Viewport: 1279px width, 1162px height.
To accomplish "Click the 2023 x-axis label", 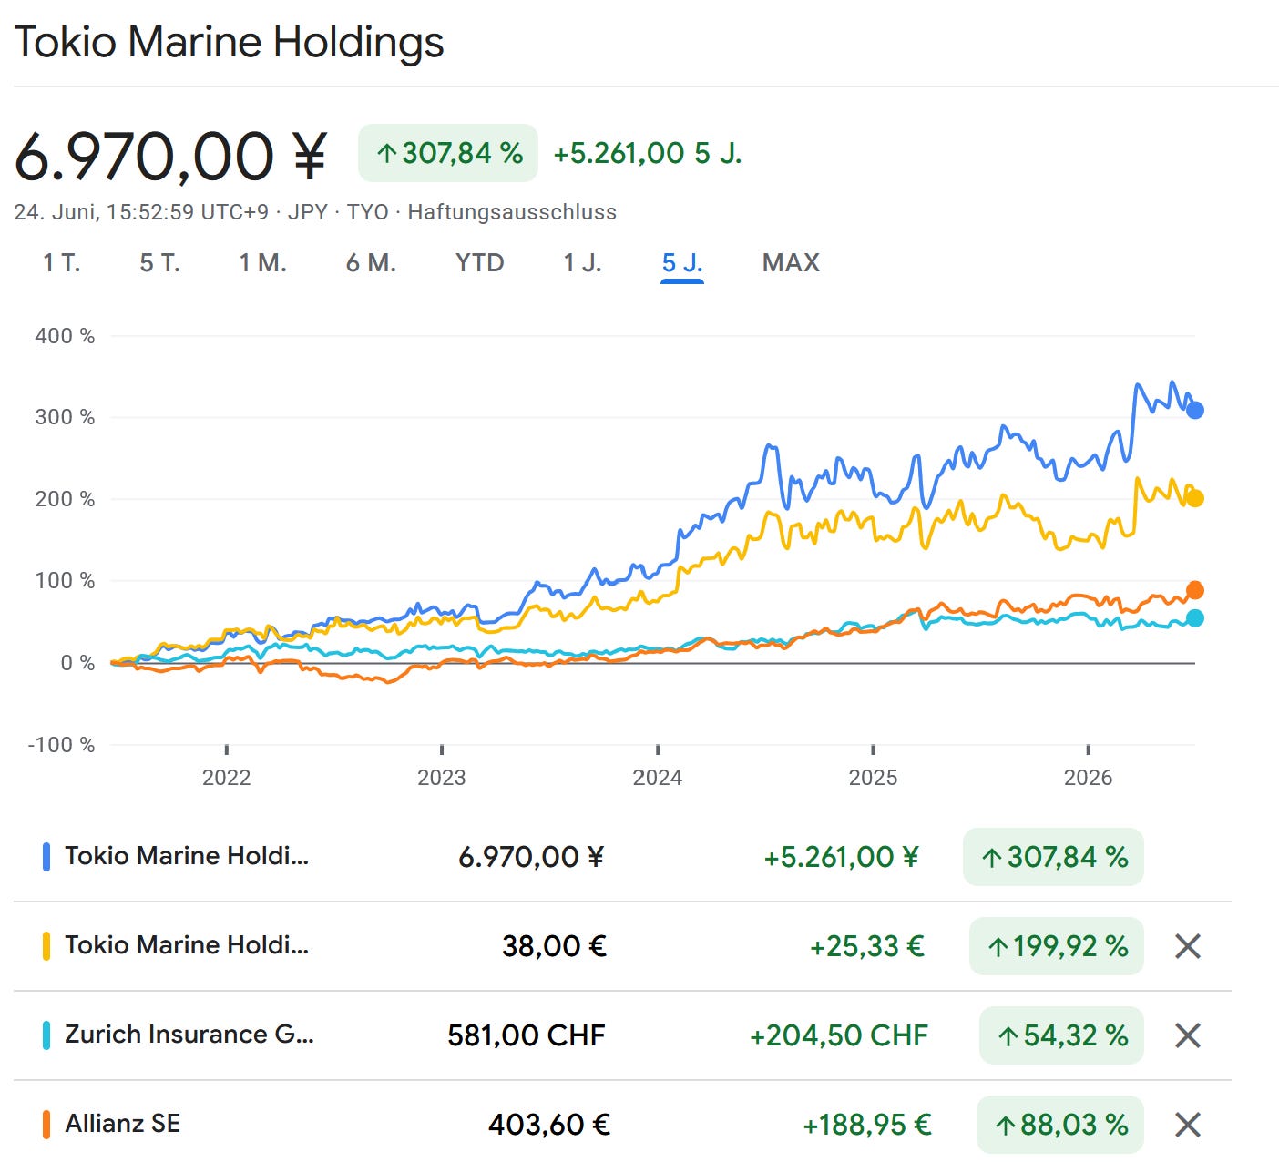I will [442, 778].
